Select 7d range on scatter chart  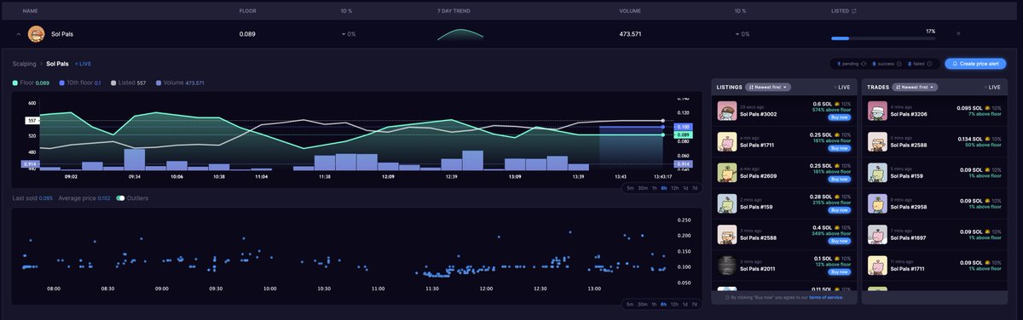coord(695,304)
